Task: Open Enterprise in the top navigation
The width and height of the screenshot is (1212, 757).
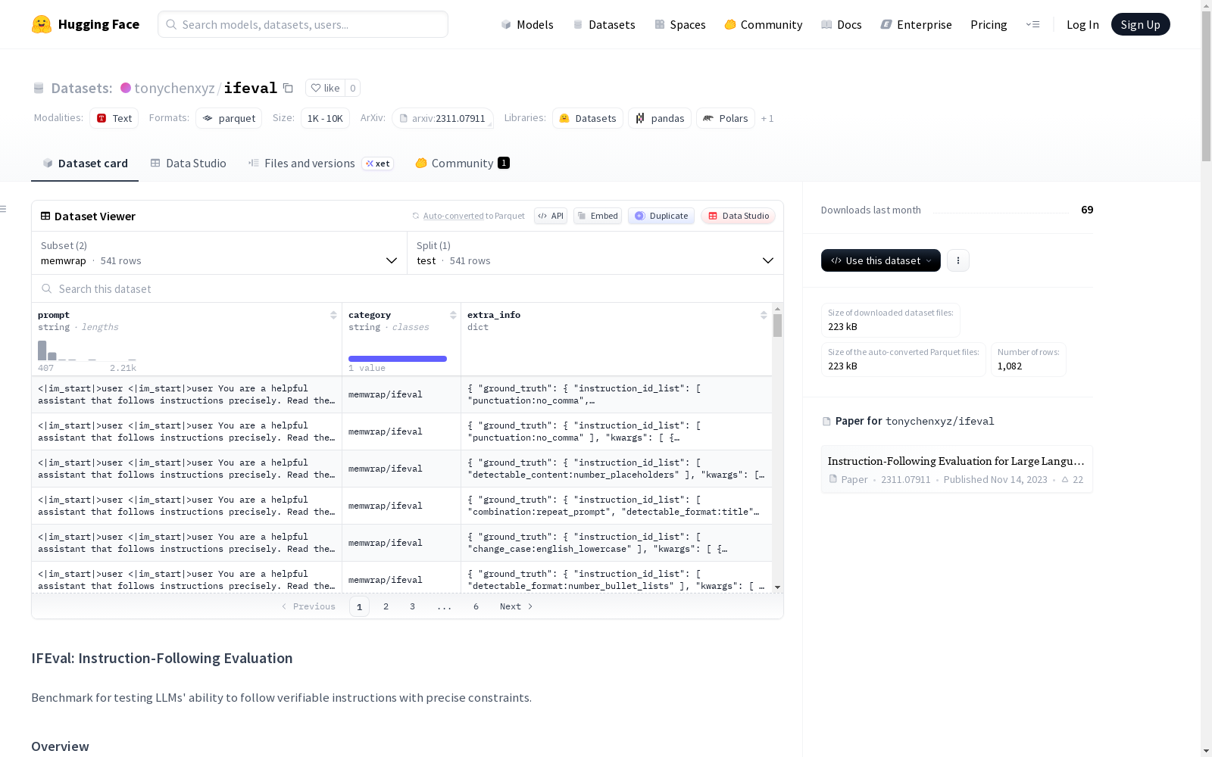Action: [917, 24]
